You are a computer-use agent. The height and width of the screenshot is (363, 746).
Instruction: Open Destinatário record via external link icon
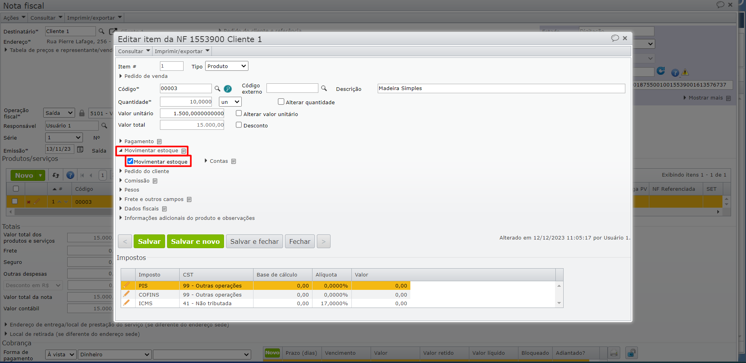click(x=113, y=31)
